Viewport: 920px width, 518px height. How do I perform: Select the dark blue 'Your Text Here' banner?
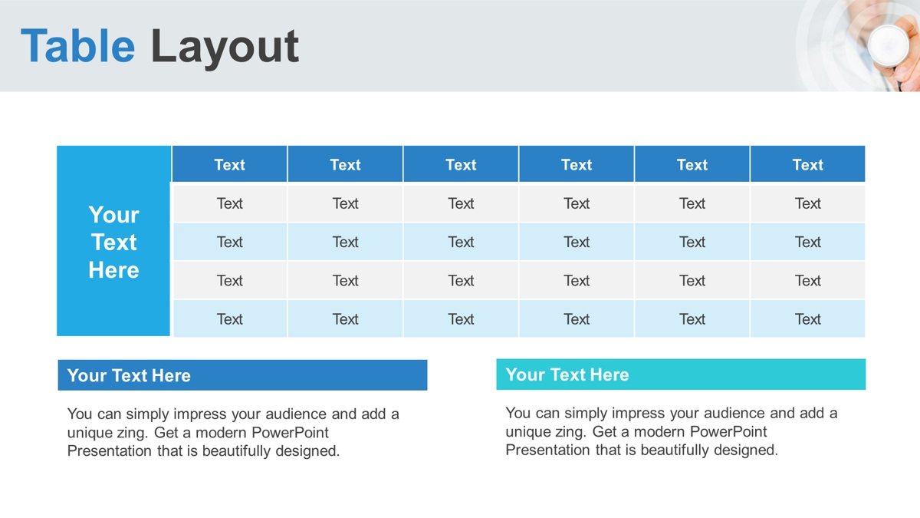coord(242,375)
